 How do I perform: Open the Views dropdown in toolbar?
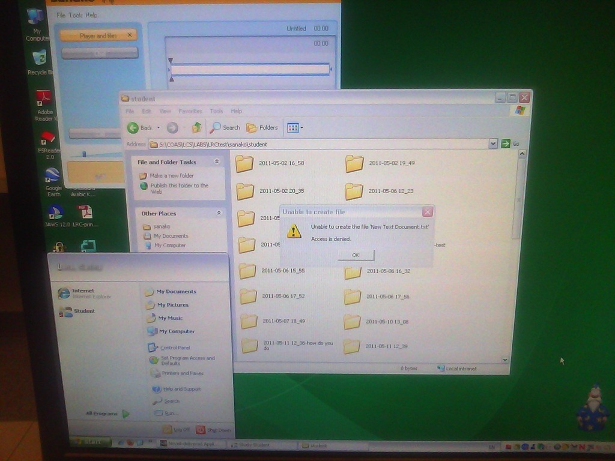(x=295, y=128)
